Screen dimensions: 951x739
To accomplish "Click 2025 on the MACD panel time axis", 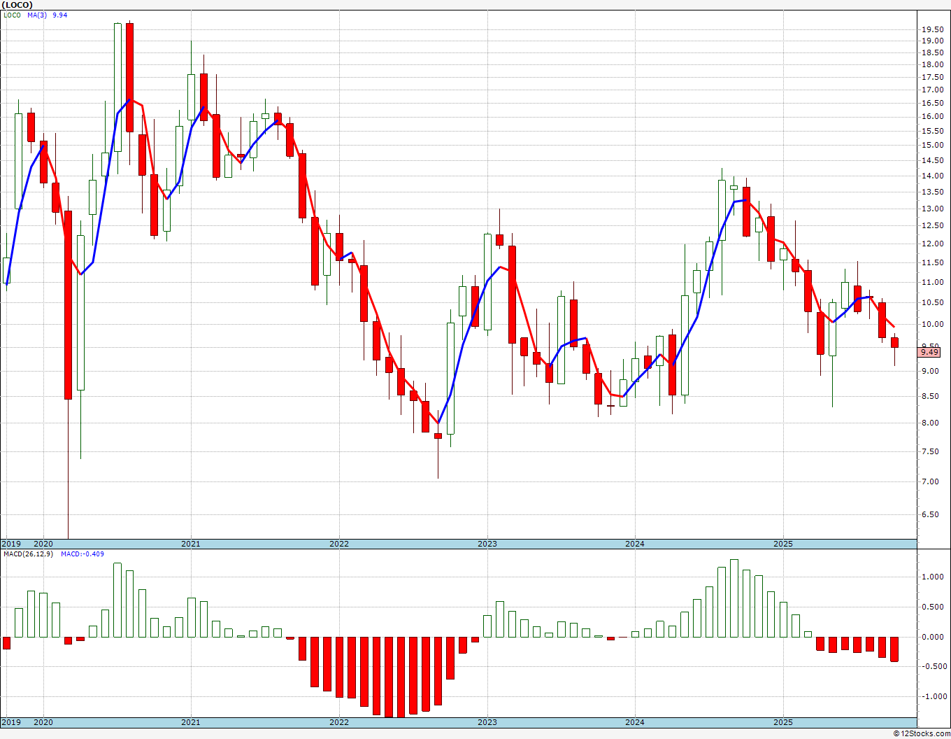I will pos(783,722).
